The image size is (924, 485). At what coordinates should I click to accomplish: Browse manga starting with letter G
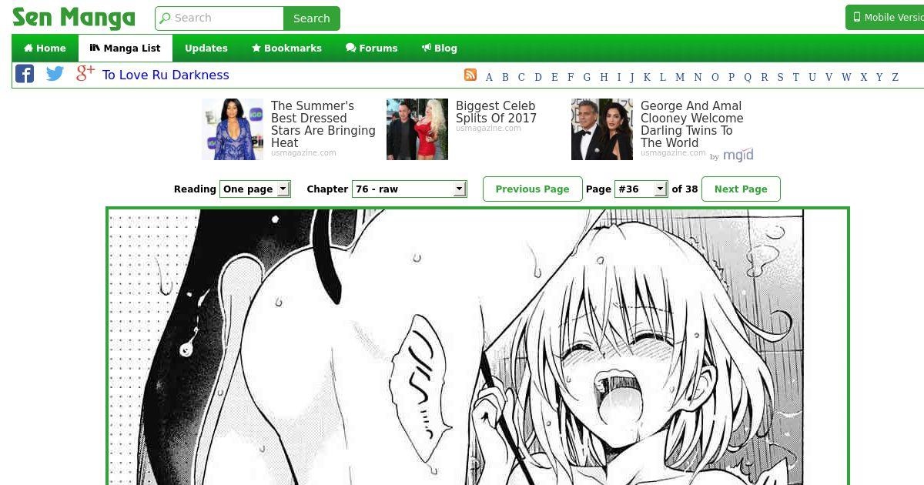pyautogui.click(x=587, y=77)
